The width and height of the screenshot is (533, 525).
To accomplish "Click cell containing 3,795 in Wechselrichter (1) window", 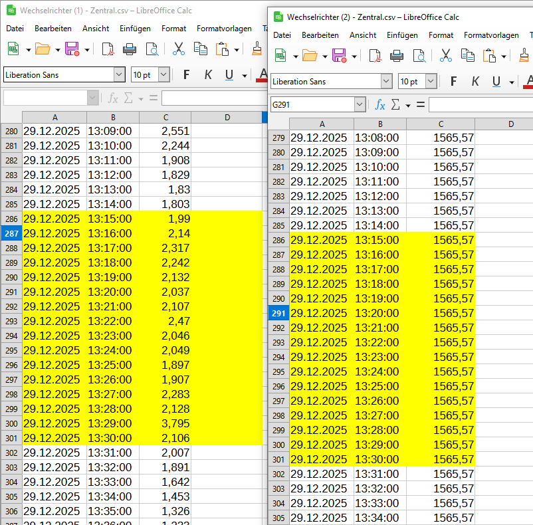I will tap(165, 423).
